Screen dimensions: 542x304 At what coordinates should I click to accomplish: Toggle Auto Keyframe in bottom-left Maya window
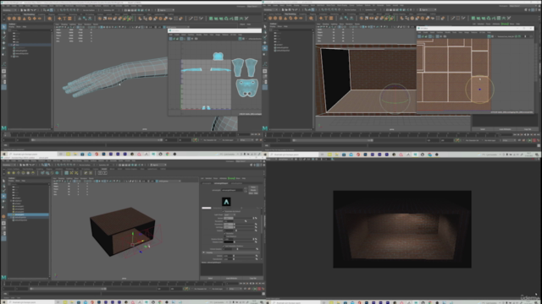(x=260, y=289)
